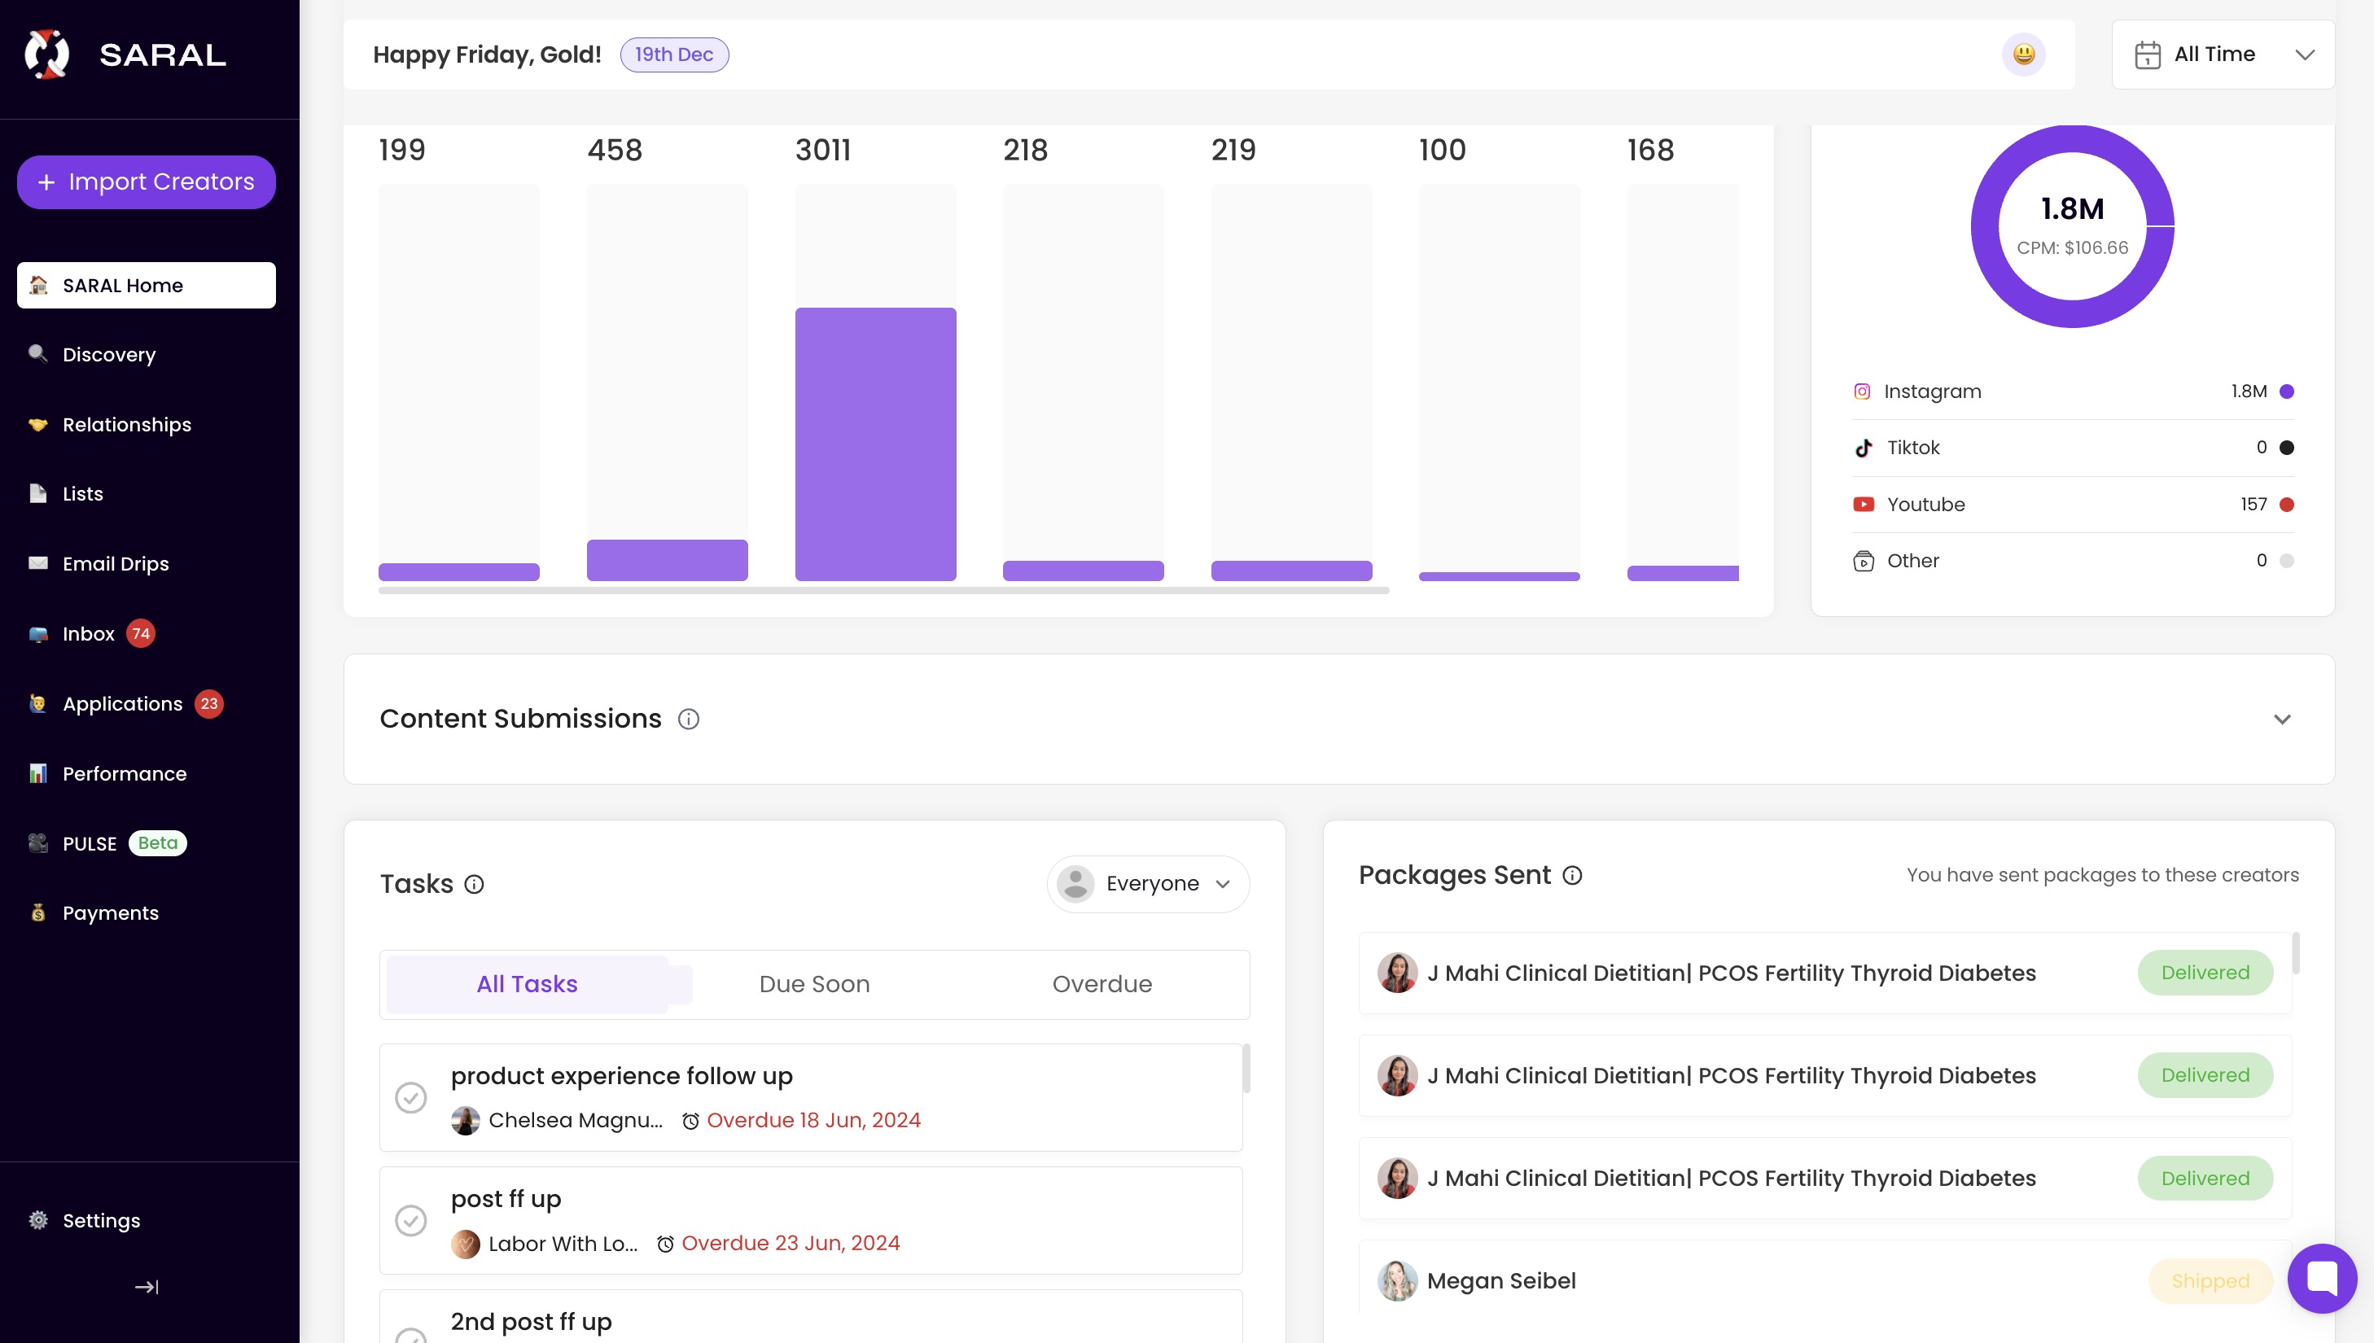
Task: Open the chat support bubble
Action: coord(2323,1278)
